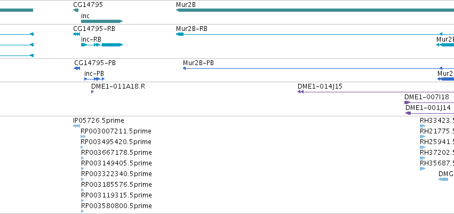Click the IP05726.5prime EST arrows
The image size is (454, 214).
[76, 126]
